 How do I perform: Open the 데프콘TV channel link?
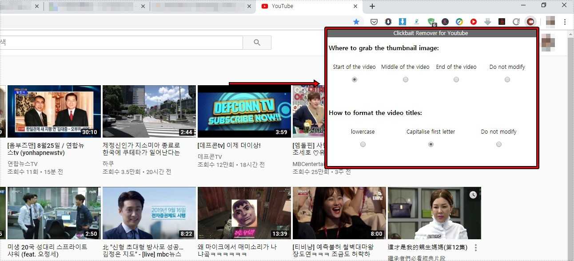click(210, 157)
